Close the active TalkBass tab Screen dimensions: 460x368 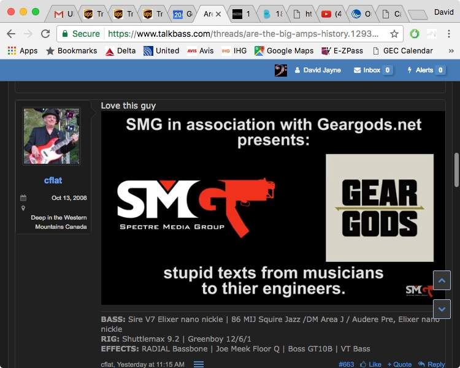pyautogui.click(x=218, y=13)
